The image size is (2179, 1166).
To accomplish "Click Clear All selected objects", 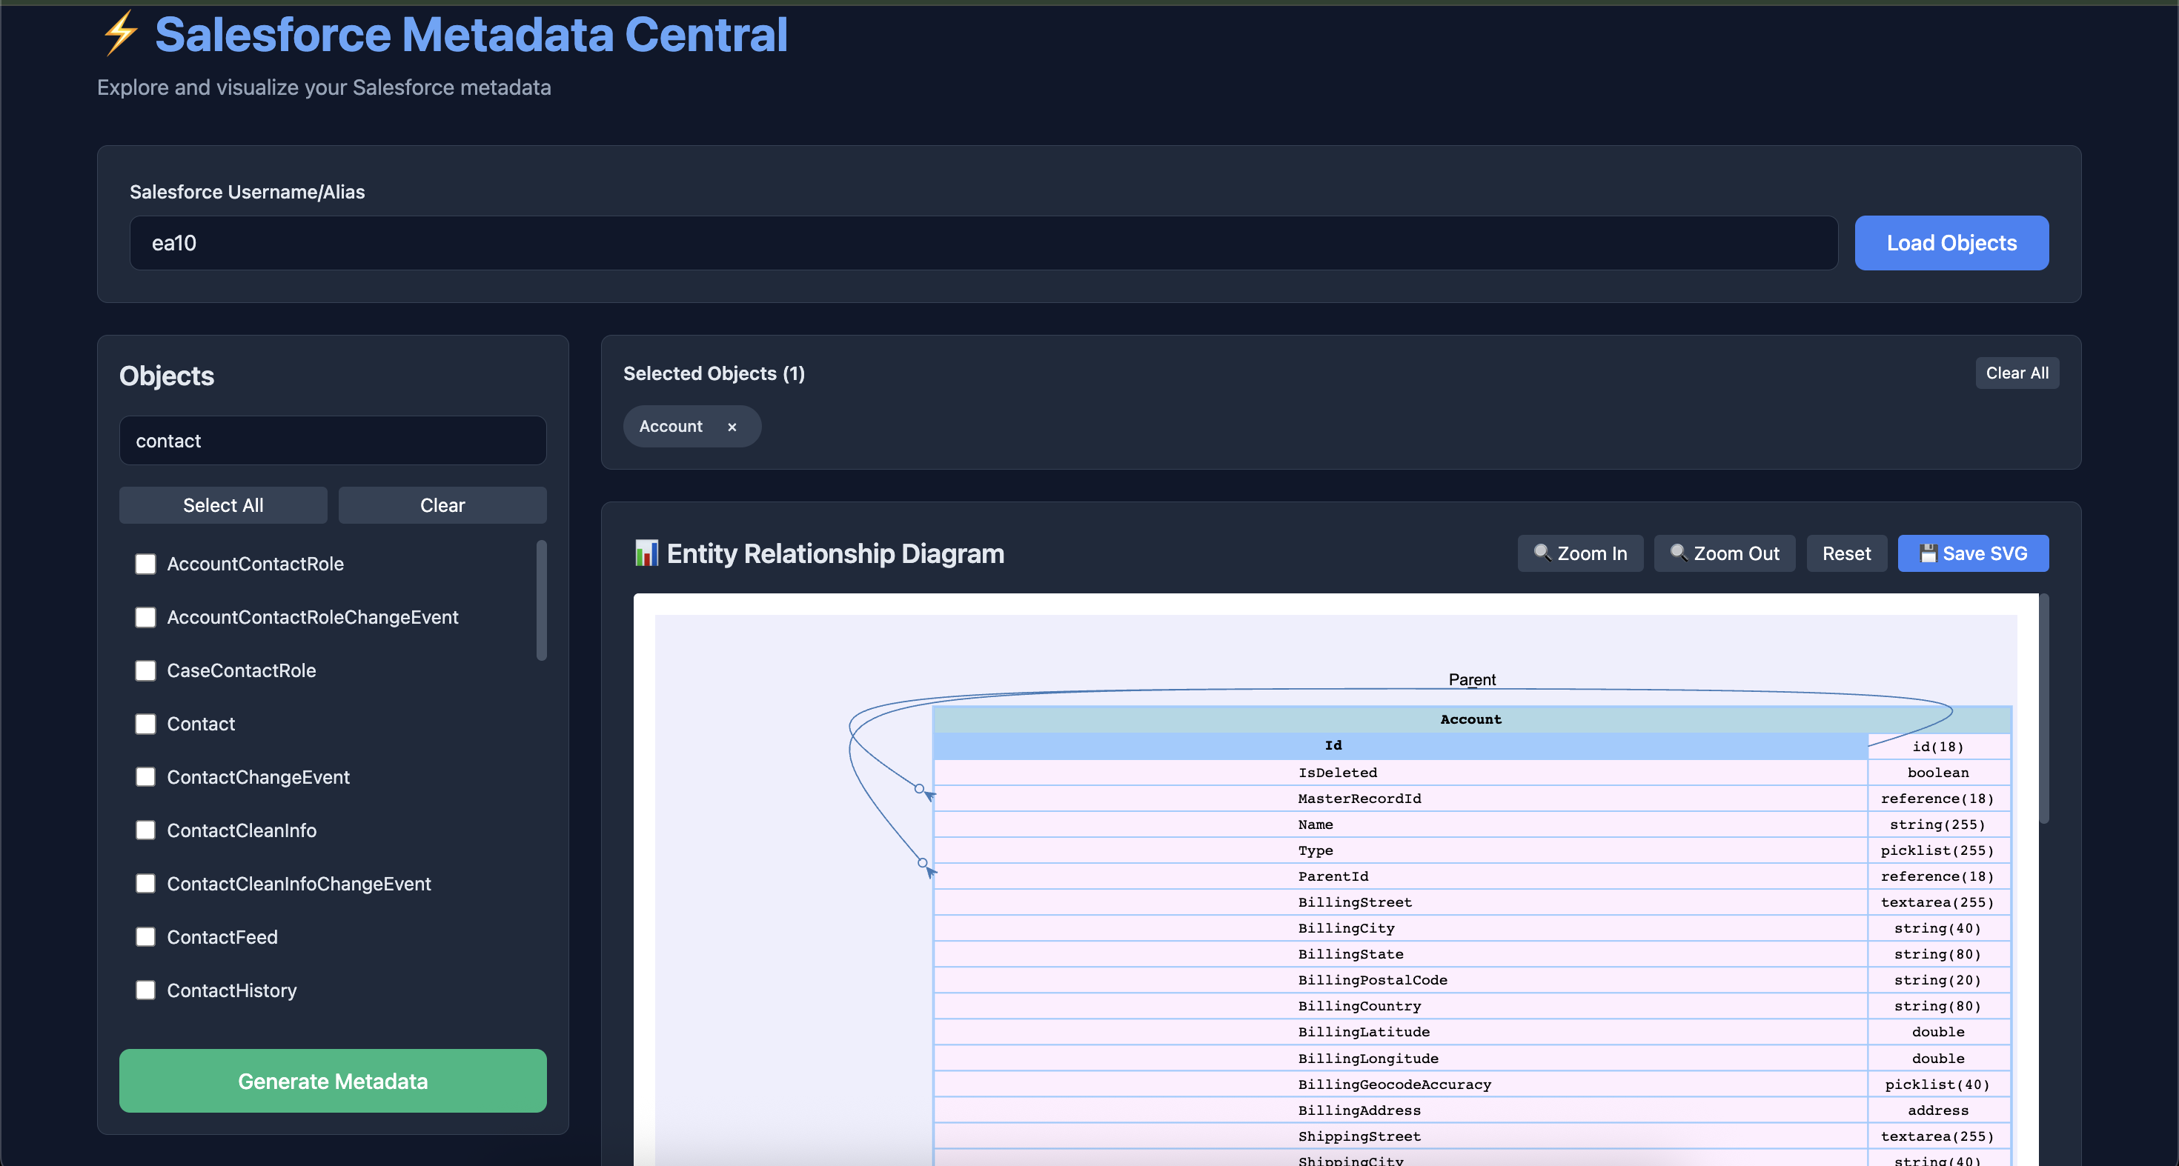I will pyautogui.click(x=2016, y=373).
